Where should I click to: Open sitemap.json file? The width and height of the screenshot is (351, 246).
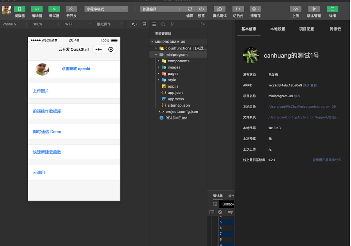tap(178, 105)
